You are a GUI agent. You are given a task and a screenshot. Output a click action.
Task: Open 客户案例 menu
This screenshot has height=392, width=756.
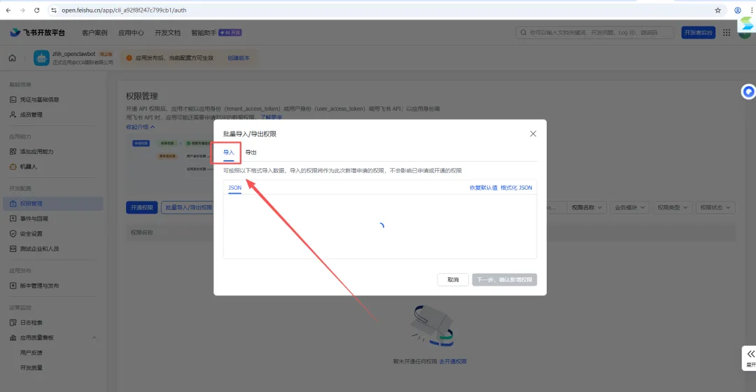click(94, 33)
